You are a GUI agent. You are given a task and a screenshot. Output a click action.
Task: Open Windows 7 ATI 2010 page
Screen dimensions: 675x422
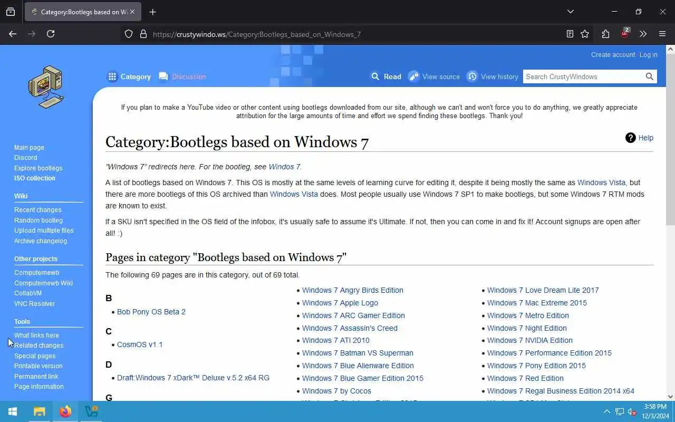[x=336, y=340]
